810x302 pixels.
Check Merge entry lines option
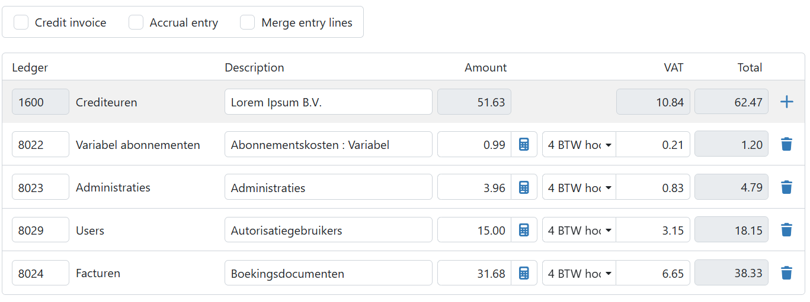tap(247, 22)
